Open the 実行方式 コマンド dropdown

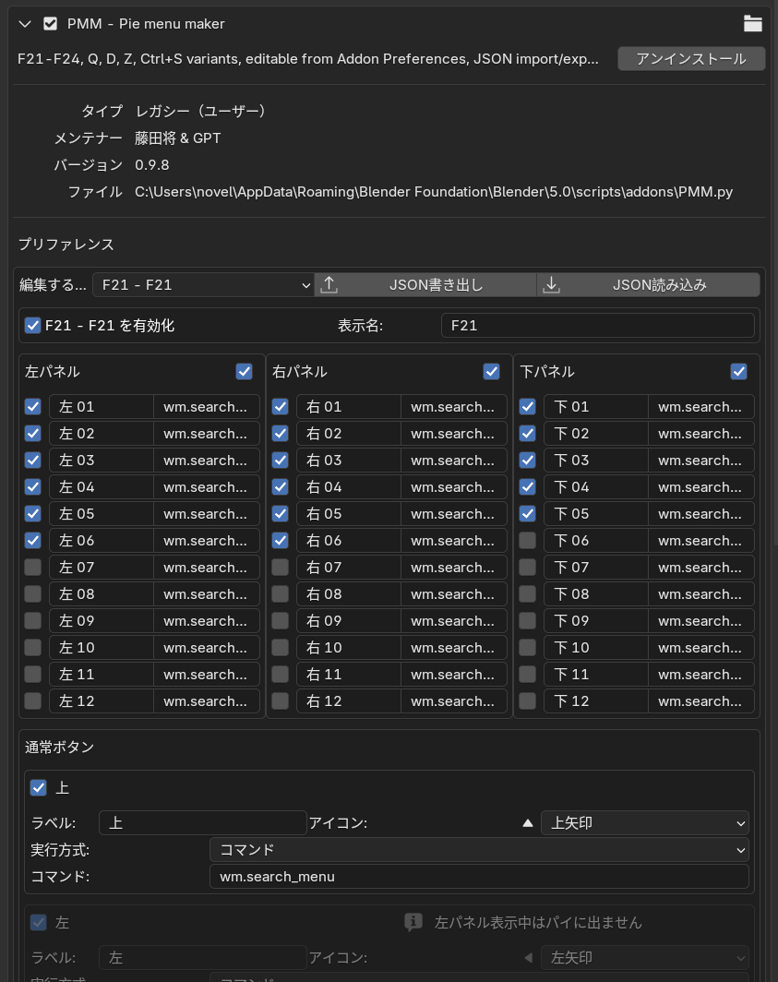coord(479,850)
